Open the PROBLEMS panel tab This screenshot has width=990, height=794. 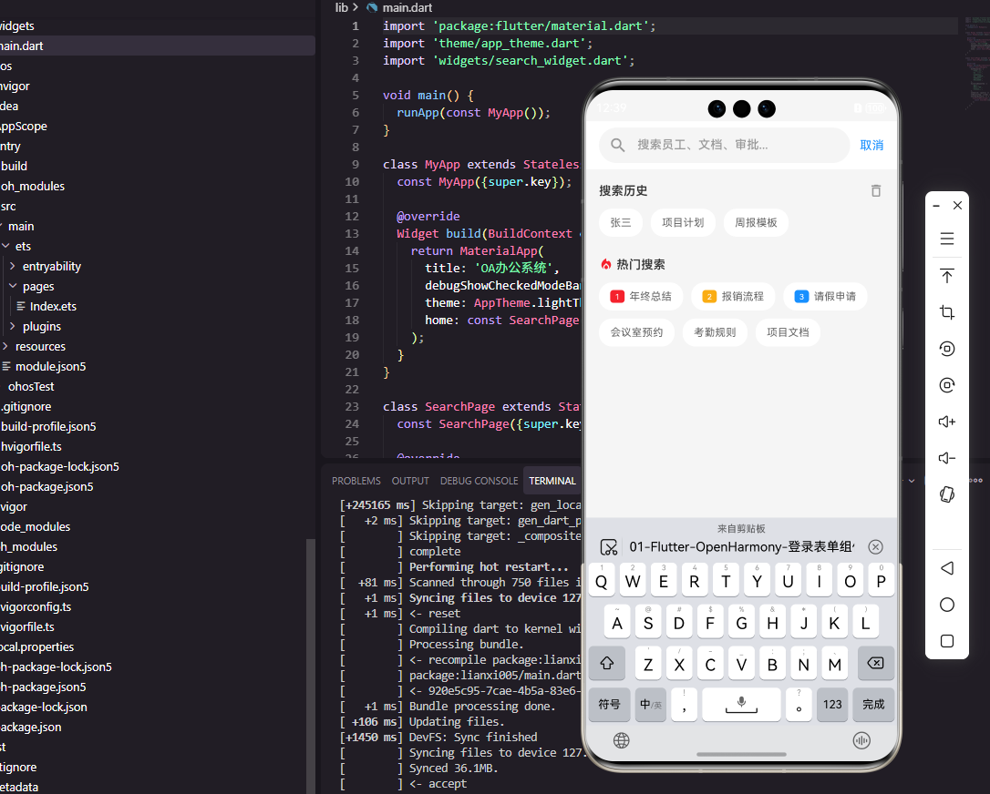pos(356,480)
